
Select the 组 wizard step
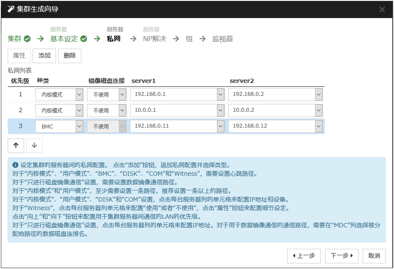coord(189,39)
